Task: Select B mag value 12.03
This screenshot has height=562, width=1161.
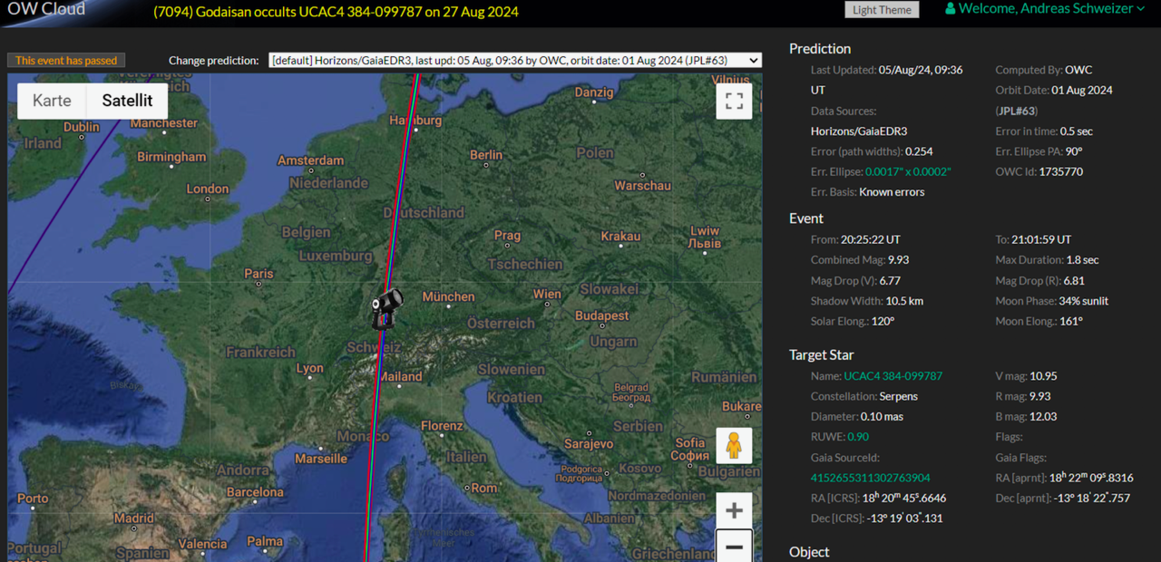Action: [x=1042, y=417]
